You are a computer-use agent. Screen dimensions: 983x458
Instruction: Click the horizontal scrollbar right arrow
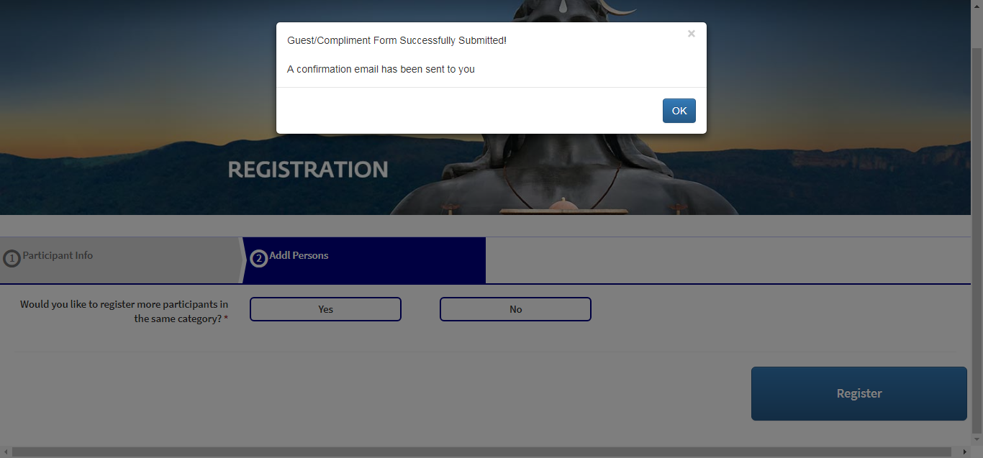point(966,452)
